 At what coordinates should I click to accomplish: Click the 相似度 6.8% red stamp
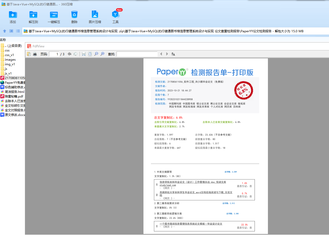coord(244,90)
